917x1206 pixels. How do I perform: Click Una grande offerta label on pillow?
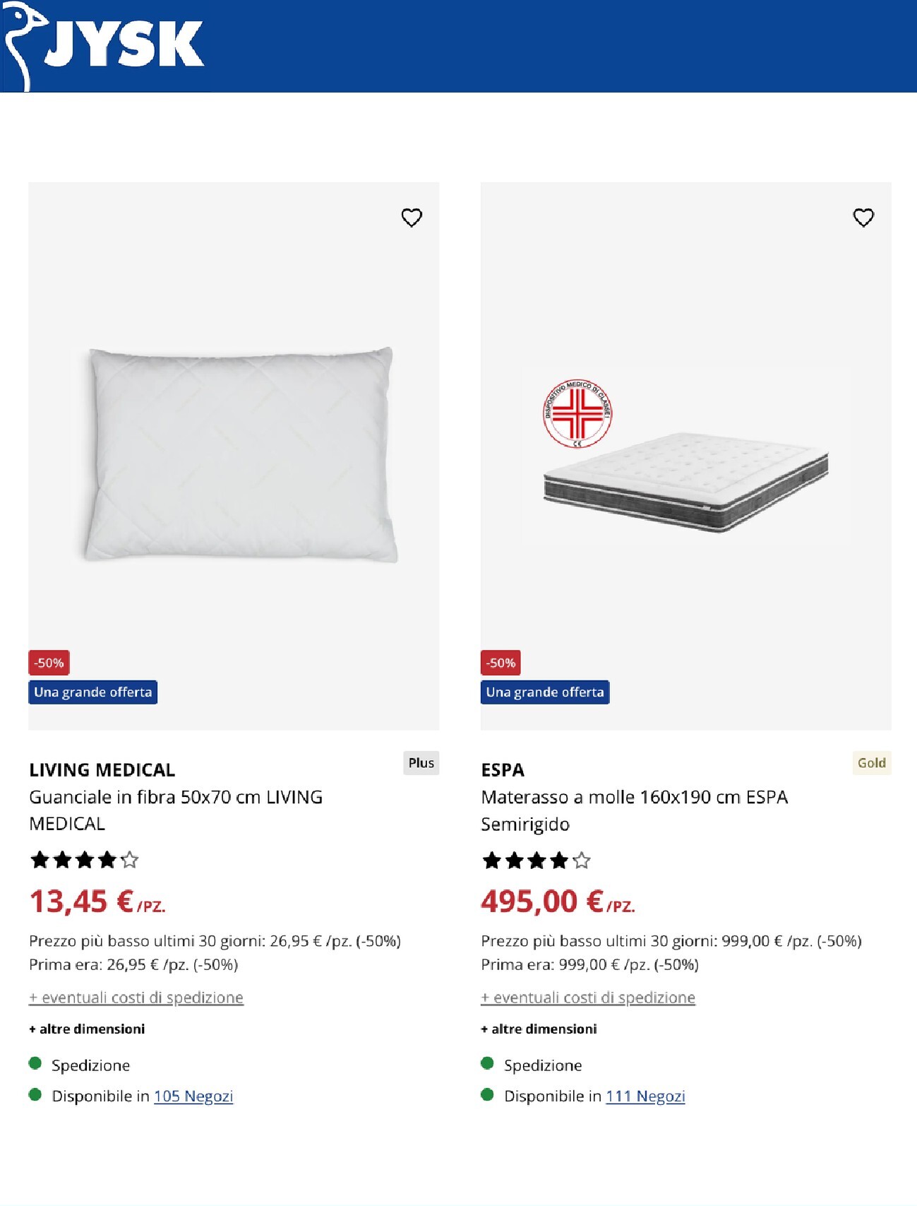(x=92, y=692)
